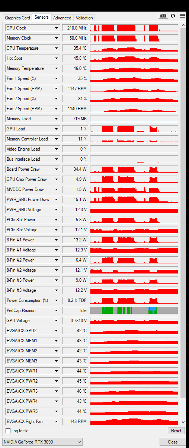Click the Reset button

(176, 430)
